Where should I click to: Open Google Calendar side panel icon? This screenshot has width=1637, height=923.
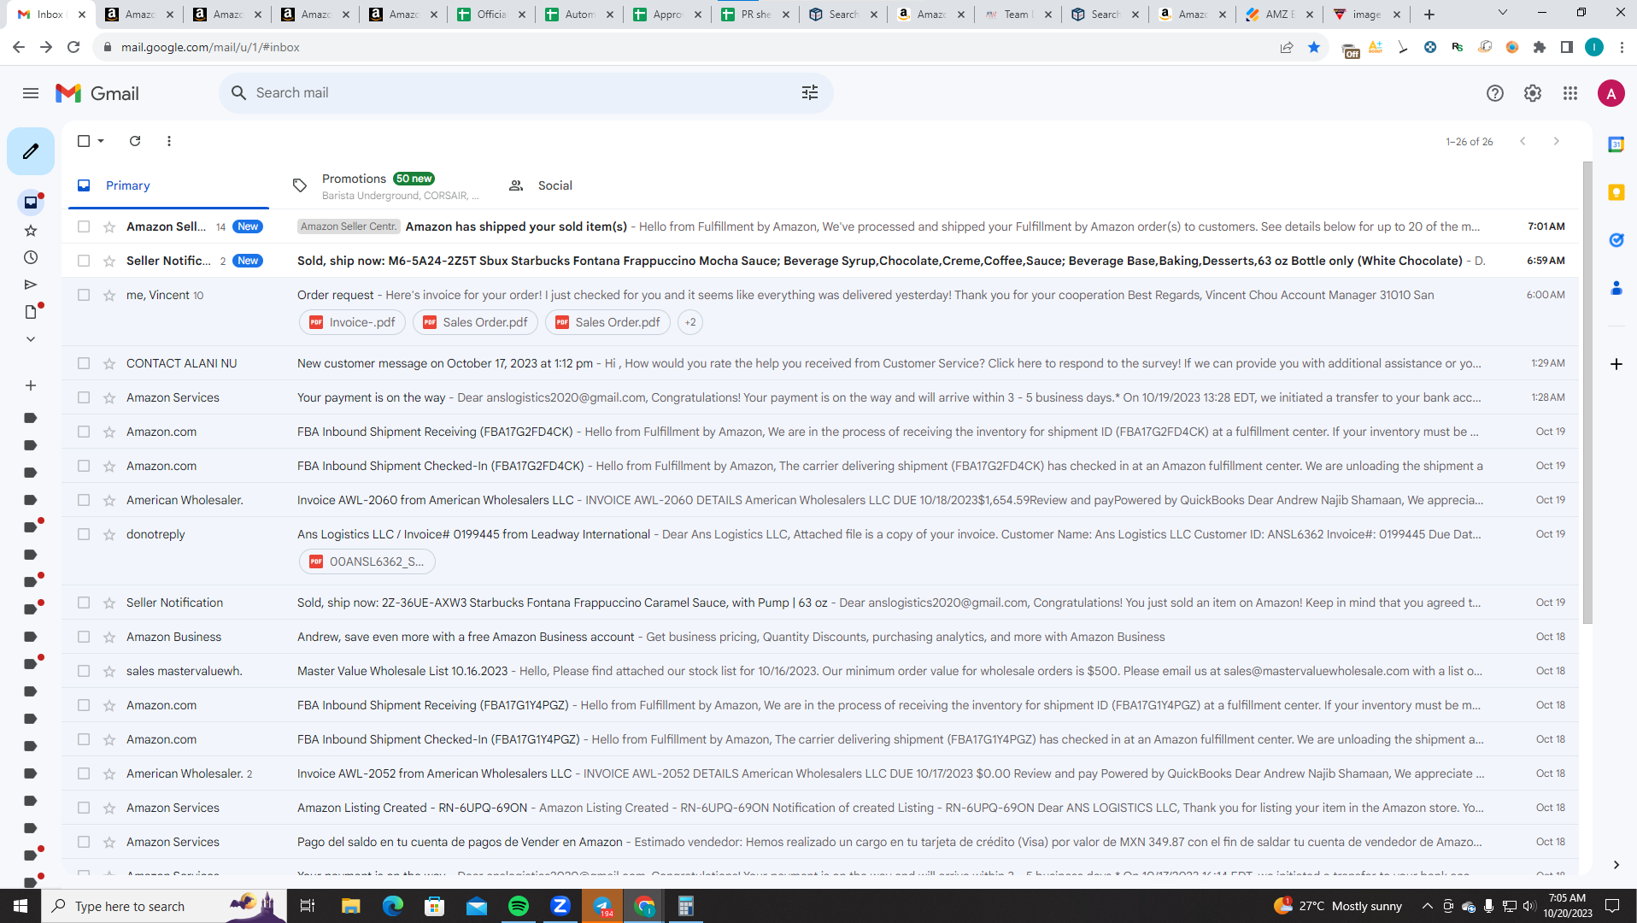click(1616, 144)
